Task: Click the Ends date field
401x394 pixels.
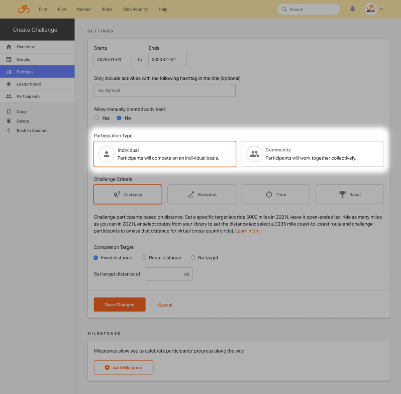Action: click(167, 59)
